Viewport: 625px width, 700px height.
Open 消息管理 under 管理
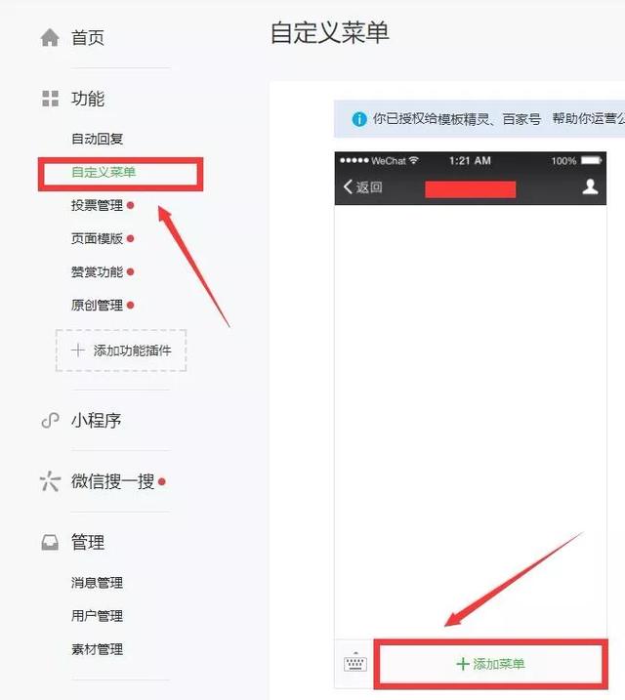[x=98, y=583]
